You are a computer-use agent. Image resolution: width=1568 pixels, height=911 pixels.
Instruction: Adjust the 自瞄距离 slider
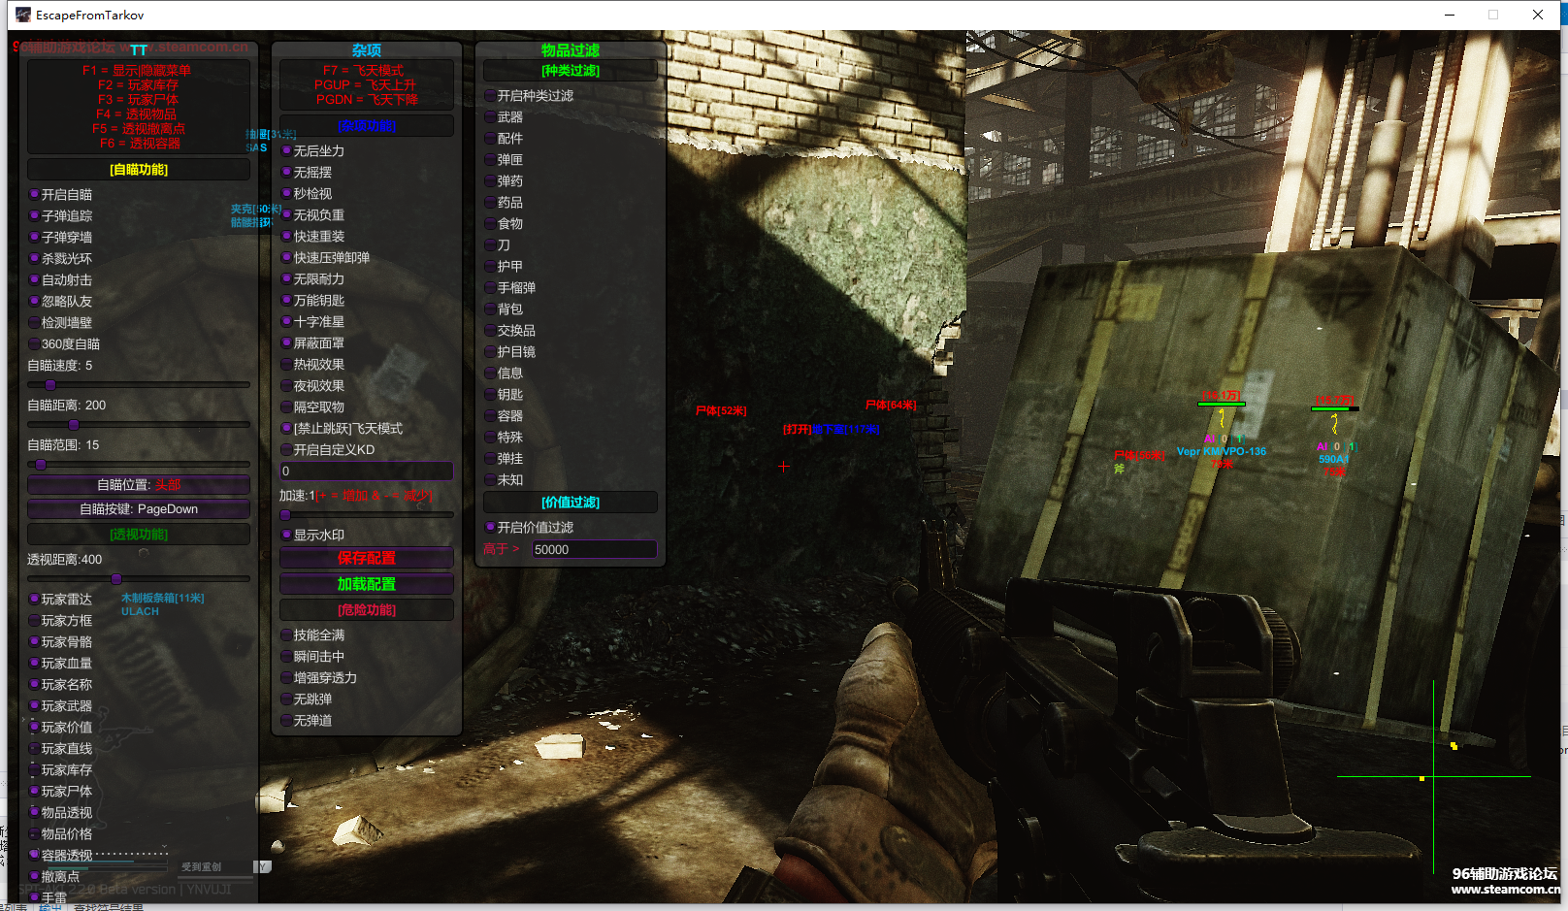coord(139,425)
